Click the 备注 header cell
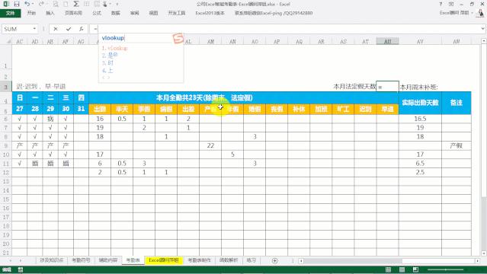Viewport: 487px width, 274px height. (x=457, y=103)
